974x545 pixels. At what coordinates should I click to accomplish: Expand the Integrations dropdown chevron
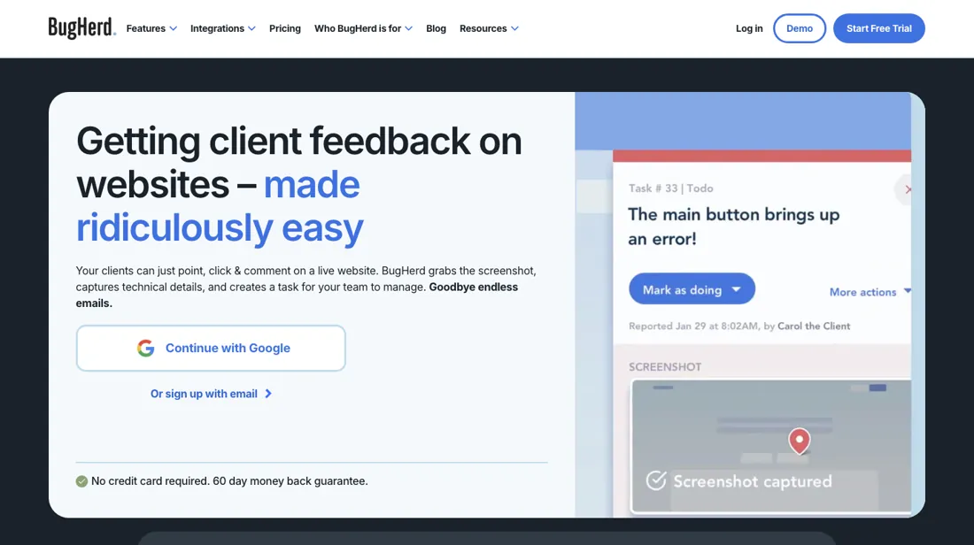(x=251, y=28)
